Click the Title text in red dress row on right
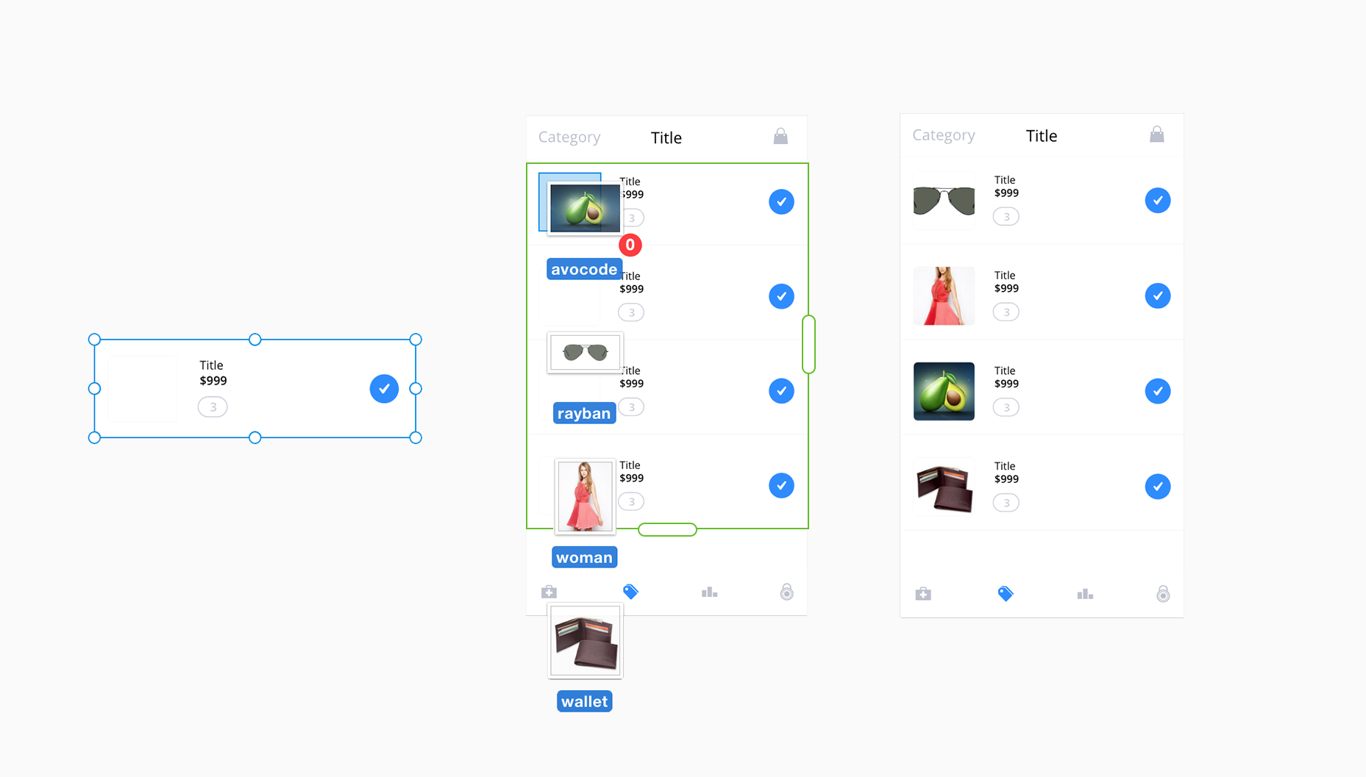The height and width of the screenshot is (777, 1366). point(1005,276)
